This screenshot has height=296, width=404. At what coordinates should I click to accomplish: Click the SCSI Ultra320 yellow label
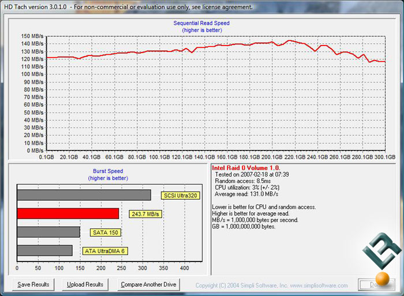click(180, 196)
